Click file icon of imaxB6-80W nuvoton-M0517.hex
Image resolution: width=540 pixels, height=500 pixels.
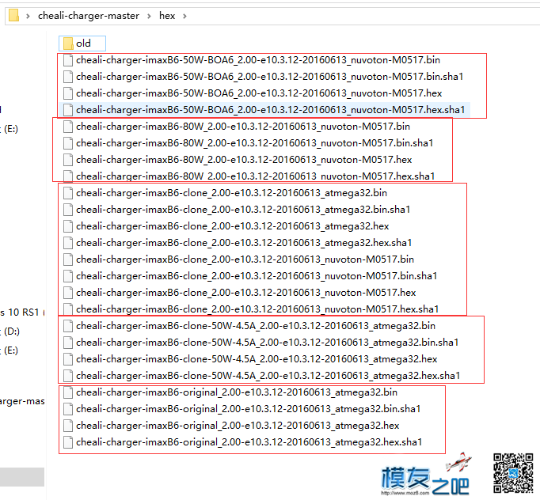pyautogui.click(x=68, y=160)
